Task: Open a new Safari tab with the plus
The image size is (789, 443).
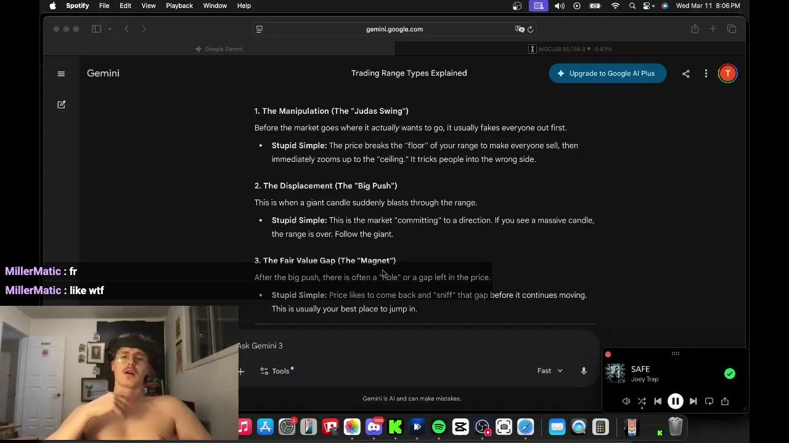Action: [713, 29]
